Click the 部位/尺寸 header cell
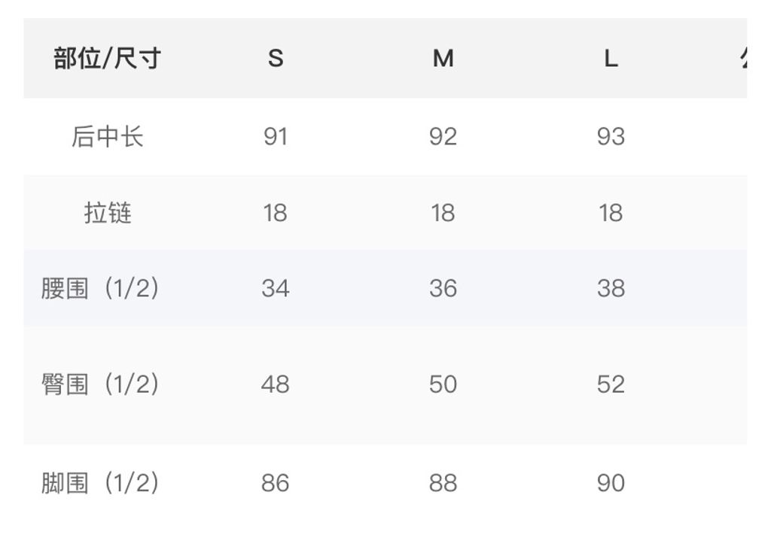Image resolution: width=771 pixels, height=547 pixels. pos(107,58)
